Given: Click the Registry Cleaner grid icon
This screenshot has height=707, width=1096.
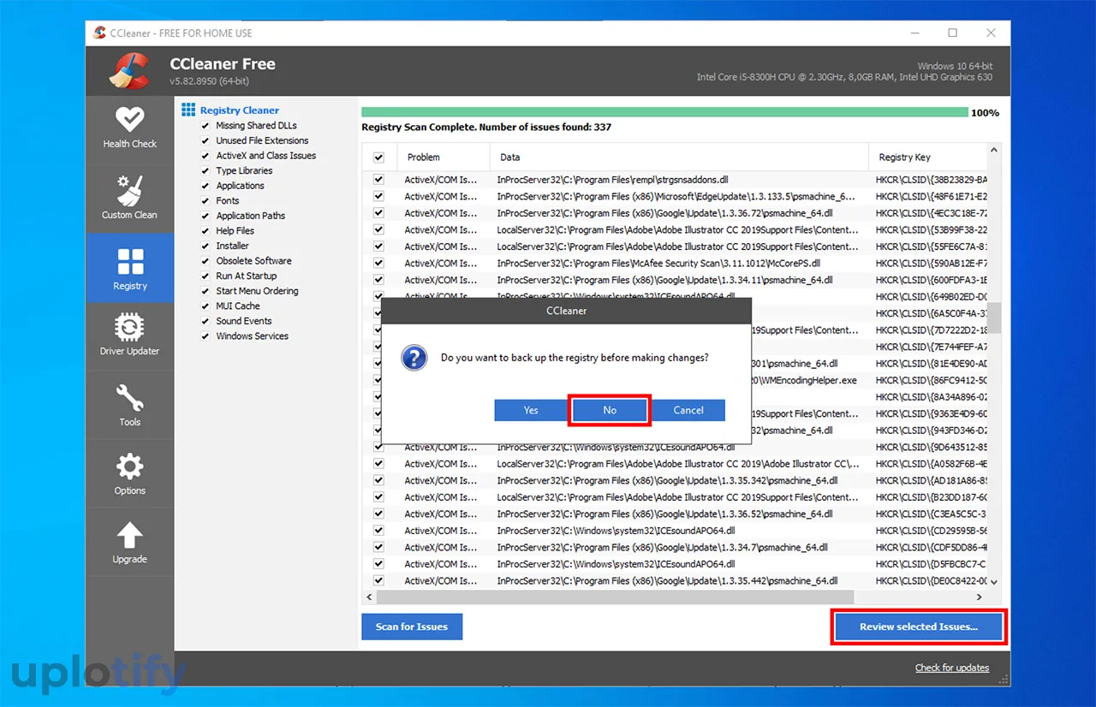Looking at the screenshot, I should 188,110.
